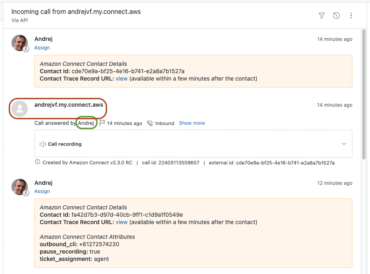Expand the Call recording panel title
Viewport: 370px width, 274px height.
pos(65,144)
